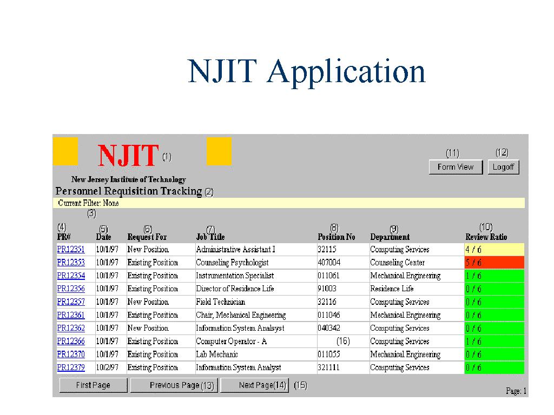Click position number 011055
Screen dimensions: 554x415
pos(329,354)
